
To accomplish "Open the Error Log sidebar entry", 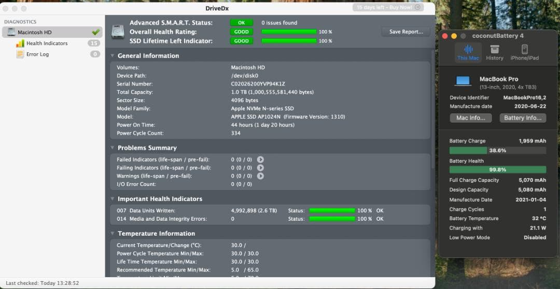I will click(x=37, y=54).
